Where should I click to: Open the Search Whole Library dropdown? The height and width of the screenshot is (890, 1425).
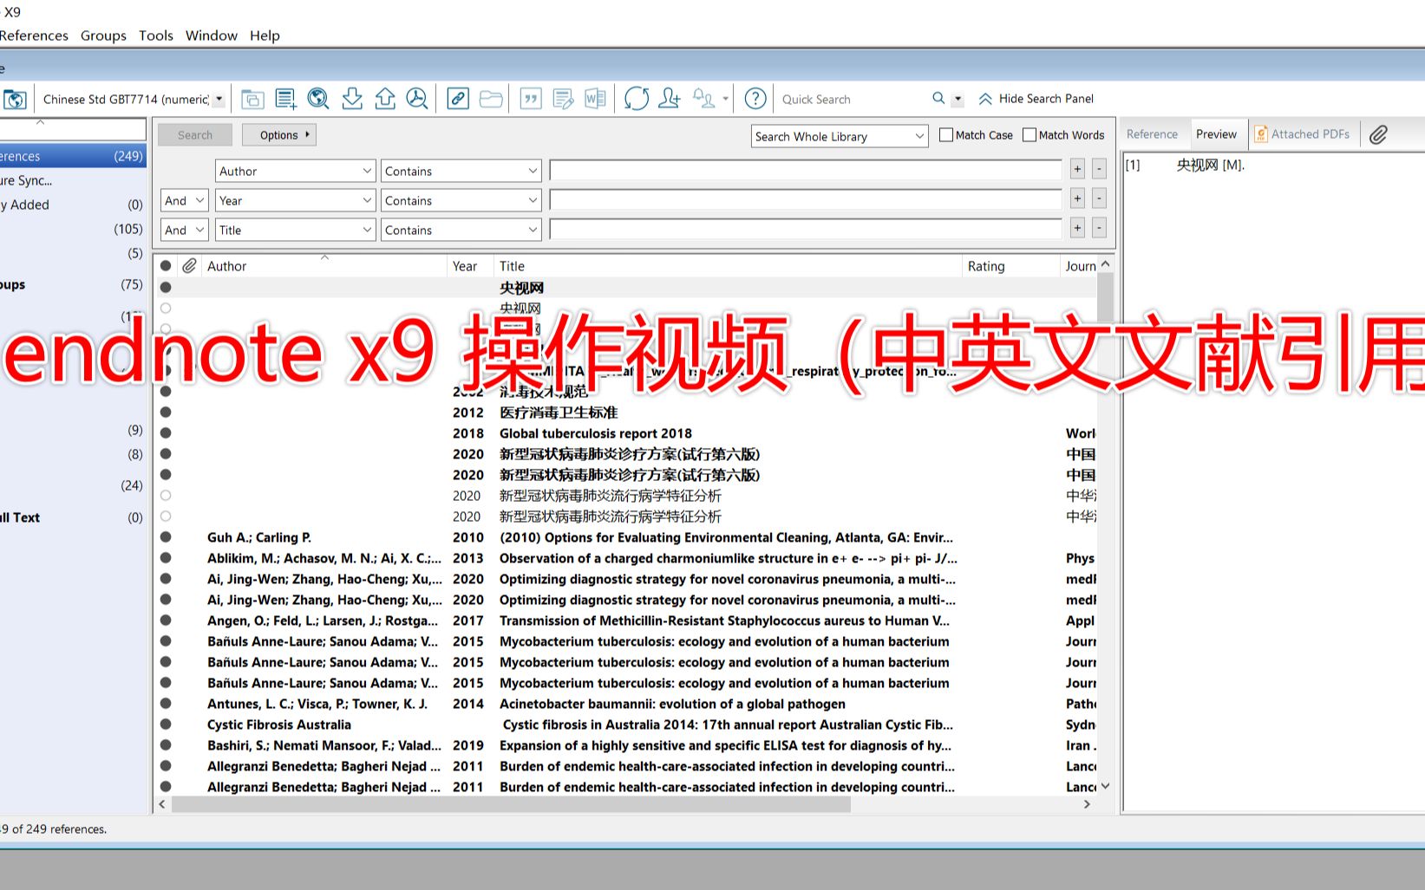click(838, 136)
